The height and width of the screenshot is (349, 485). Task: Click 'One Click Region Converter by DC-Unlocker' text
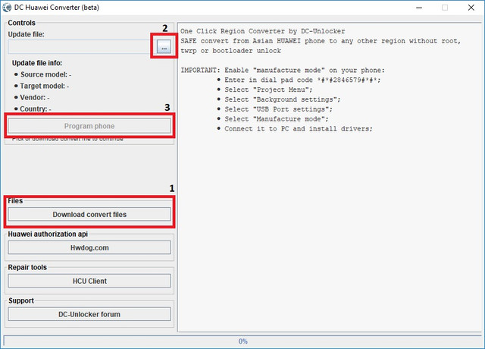coord(263,31)
